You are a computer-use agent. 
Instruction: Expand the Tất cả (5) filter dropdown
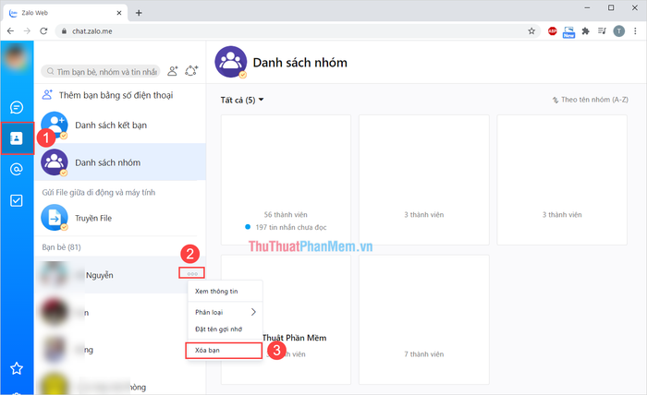coord(242,100)
